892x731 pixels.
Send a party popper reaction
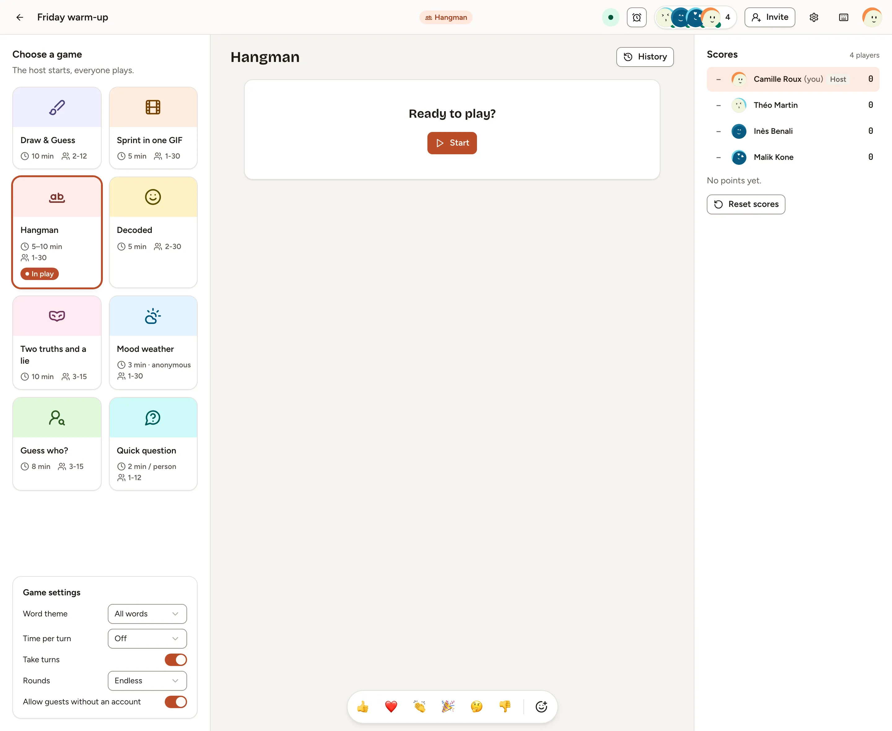tap(448, 707)
